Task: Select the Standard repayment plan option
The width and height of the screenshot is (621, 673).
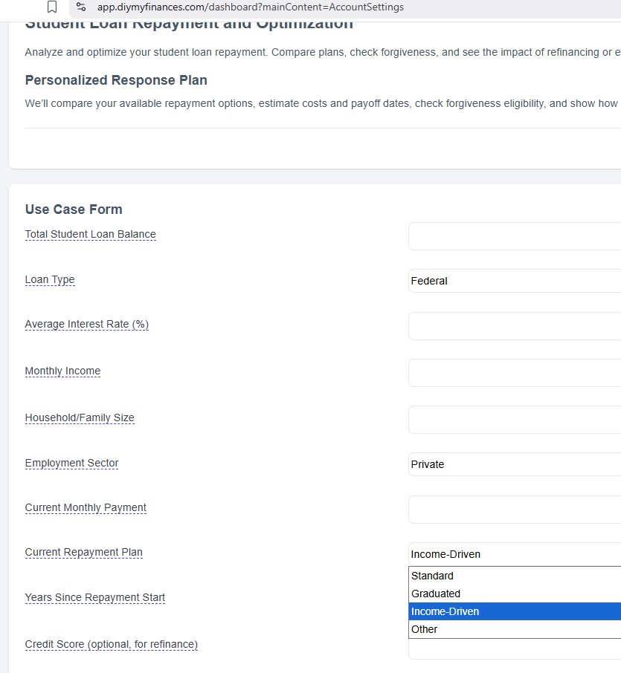Action: (513, 576)
